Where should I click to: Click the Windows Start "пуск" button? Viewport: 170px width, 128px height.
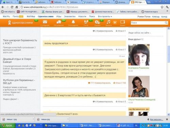[x=8, y=126]
